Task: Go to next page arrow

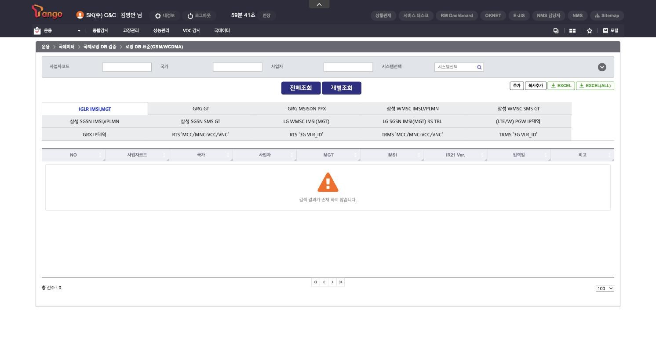Action: (332, 282)
